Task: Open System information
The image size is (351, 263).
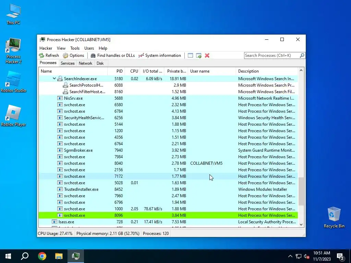Action: coord(160,55)
